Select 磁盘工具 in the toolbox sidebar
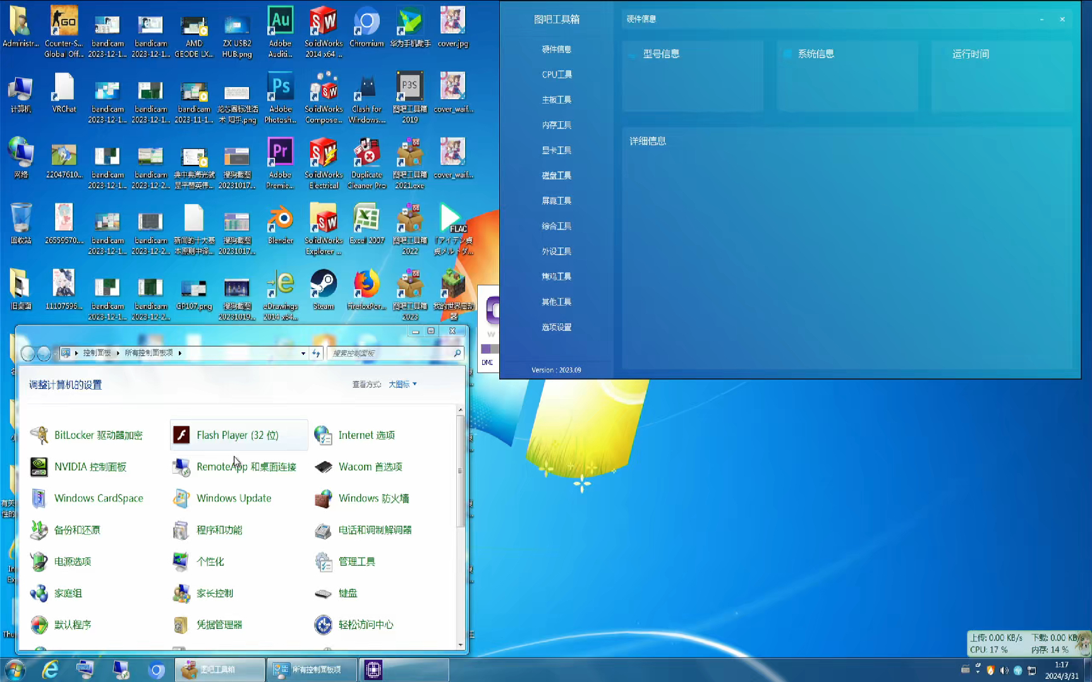Image resolution: width=1092 pixels, height=682 pixels. point(557,176)
